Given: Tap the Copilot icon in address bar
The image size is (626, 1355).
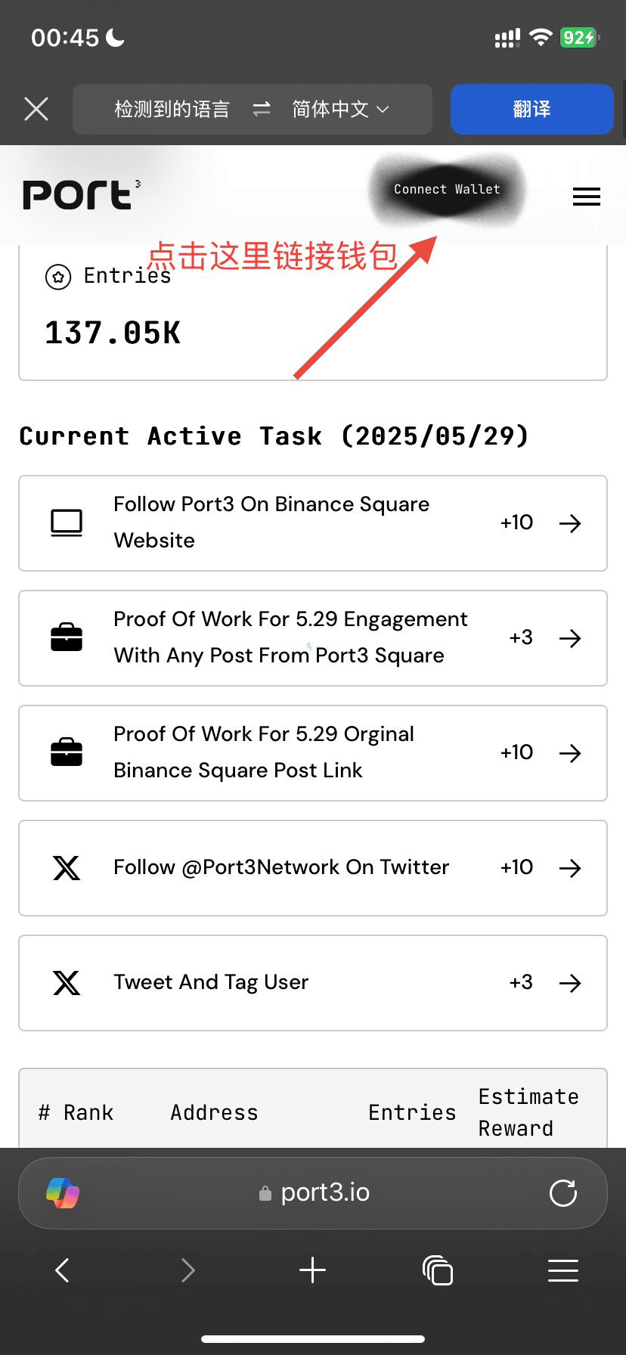Looking at the screenshot, I should pyautogui.click(x=63, y=1193).
